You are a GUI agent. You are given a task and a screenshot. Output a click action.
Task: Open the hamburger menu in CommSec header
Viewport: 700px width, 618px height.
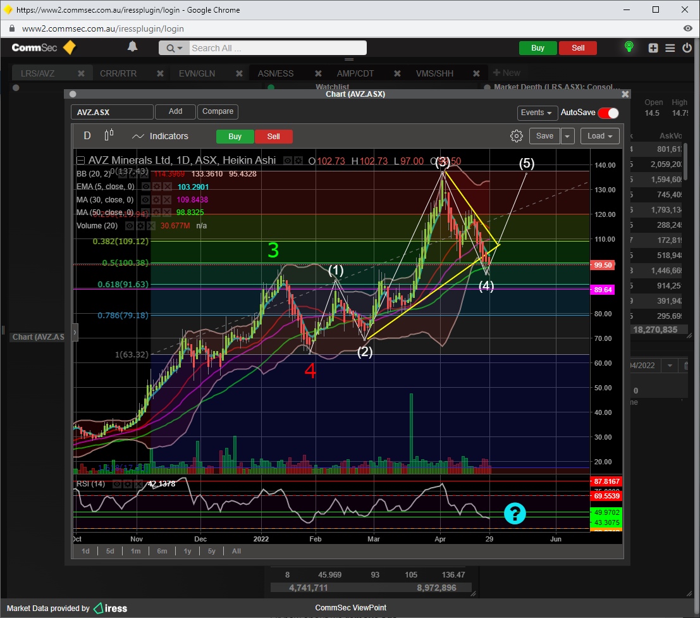[x=670, y=48]
